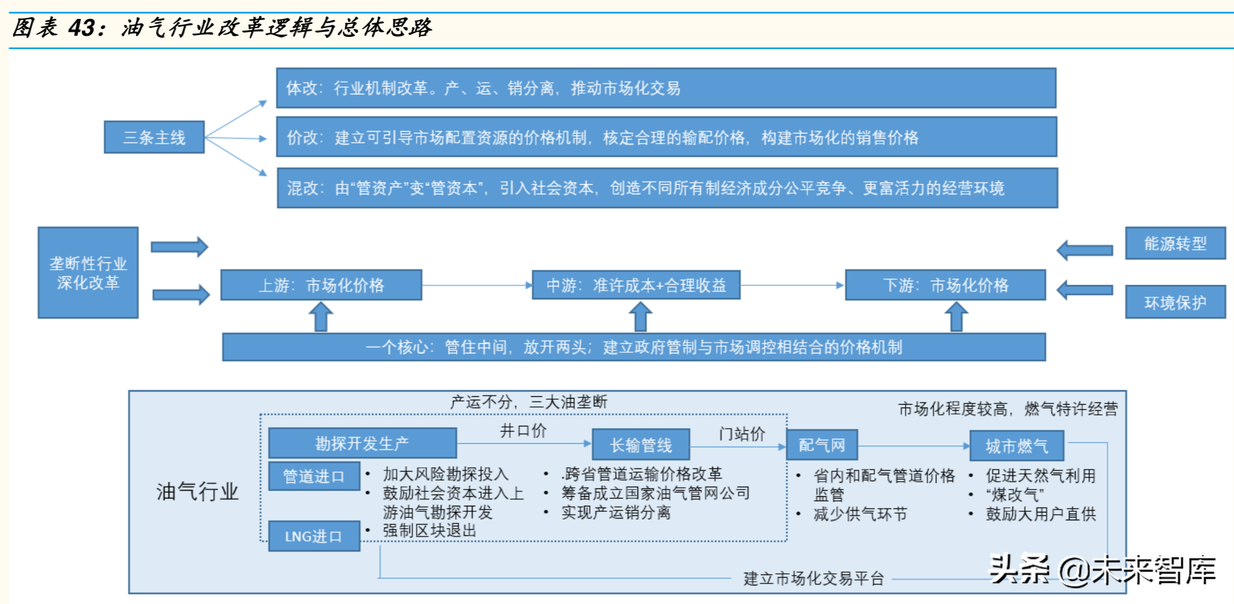
Task: Select the 垄断性行业深化改革 box
Action: pyautogui.click(x=88, y=272)
